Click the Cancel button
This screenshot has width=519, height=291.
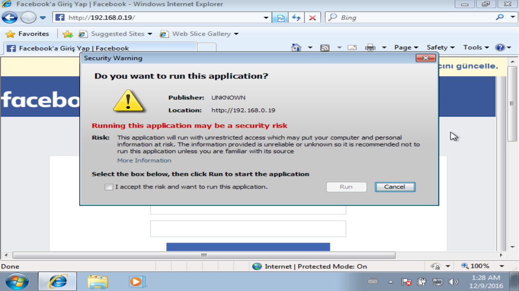tap(395, 187)
